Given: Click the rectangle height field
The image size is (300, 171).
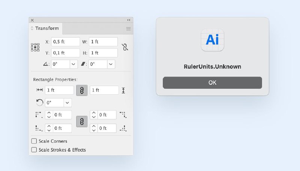Looking at the screenshot, I should click(104, 90).
